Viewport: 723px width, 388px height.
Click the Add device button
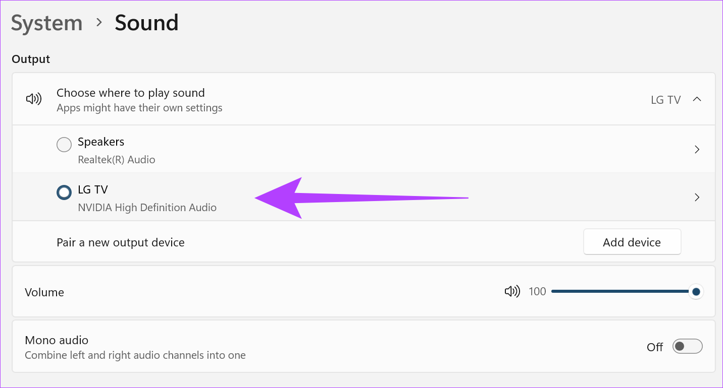tap(632, 241)
